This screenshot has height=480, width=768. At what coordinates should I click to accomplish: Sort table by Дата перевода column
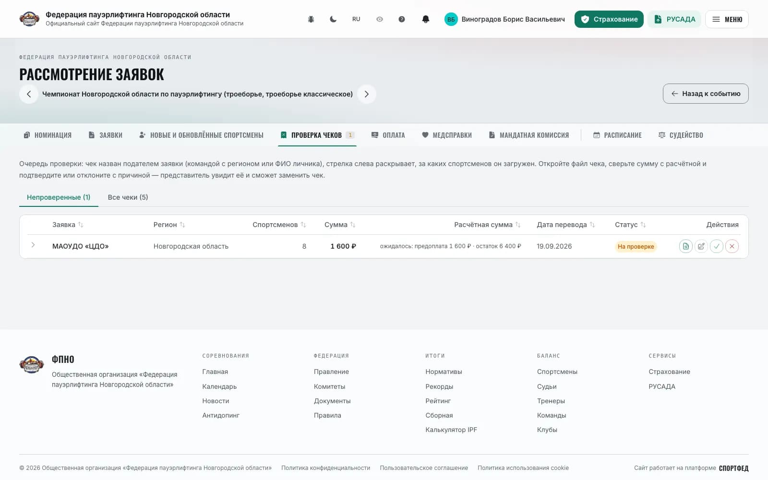point(566,225)
